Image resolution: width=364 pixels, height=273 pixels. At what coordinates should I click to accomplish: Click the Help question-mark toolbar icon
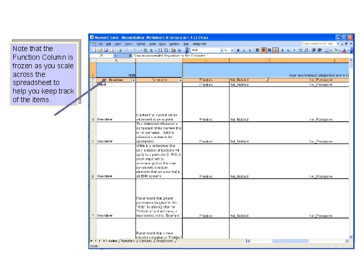point(179,50)
